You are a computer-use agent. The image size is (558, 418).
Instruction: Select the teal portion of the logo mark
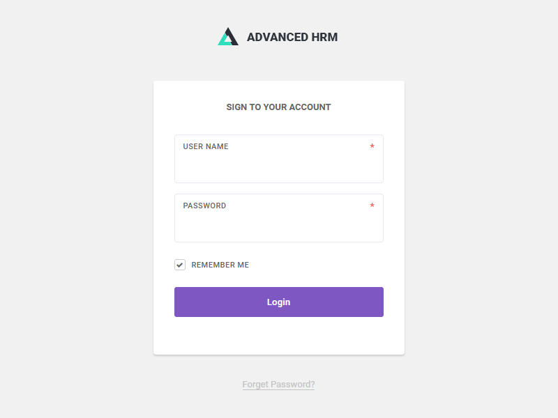(223, 42)
